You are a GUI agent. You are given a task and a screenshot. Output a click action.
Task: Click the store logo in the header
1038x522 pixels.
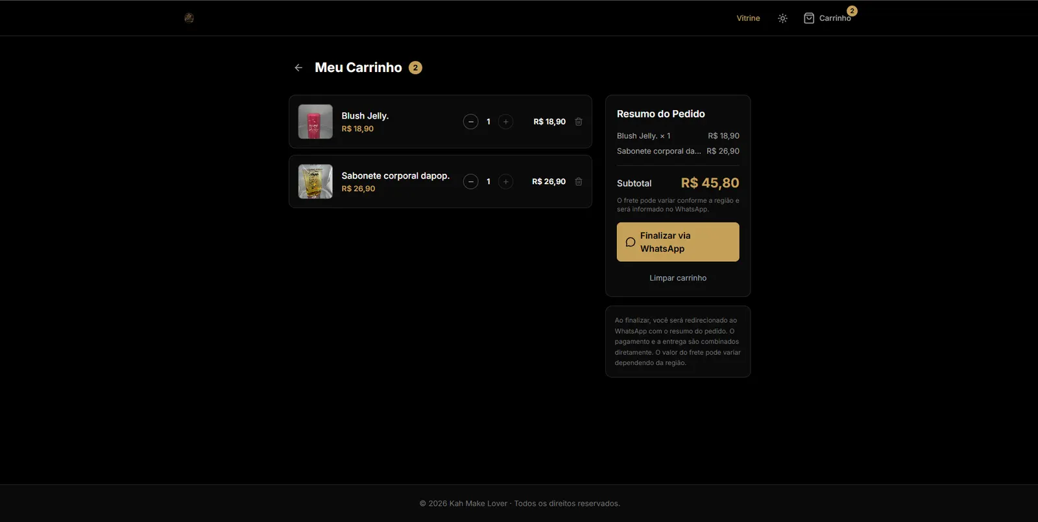pos(189,18)
